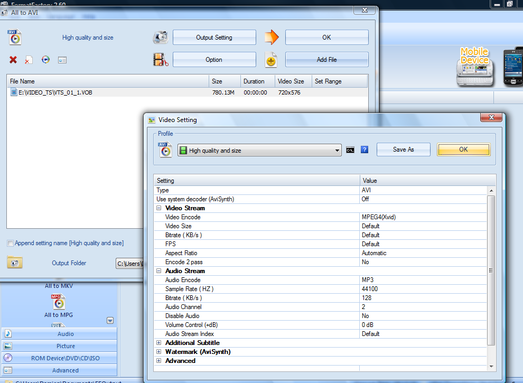Screen dimensions: 523x383
Task: Open the Picture category tab
Action: (59, 346)
